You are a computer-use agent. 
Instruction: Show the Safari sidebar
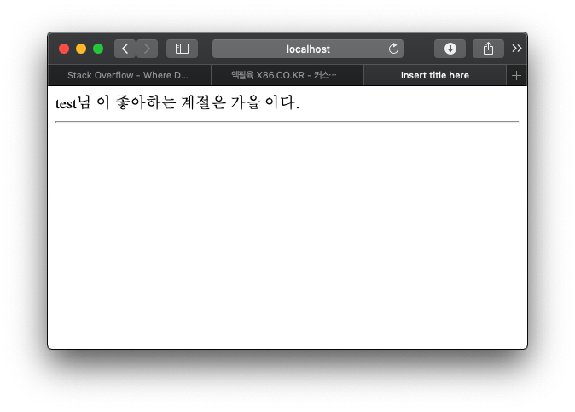[182, 49]
